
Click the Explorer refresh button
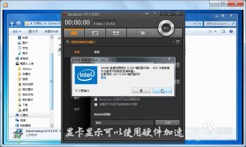tap(200, 24)
